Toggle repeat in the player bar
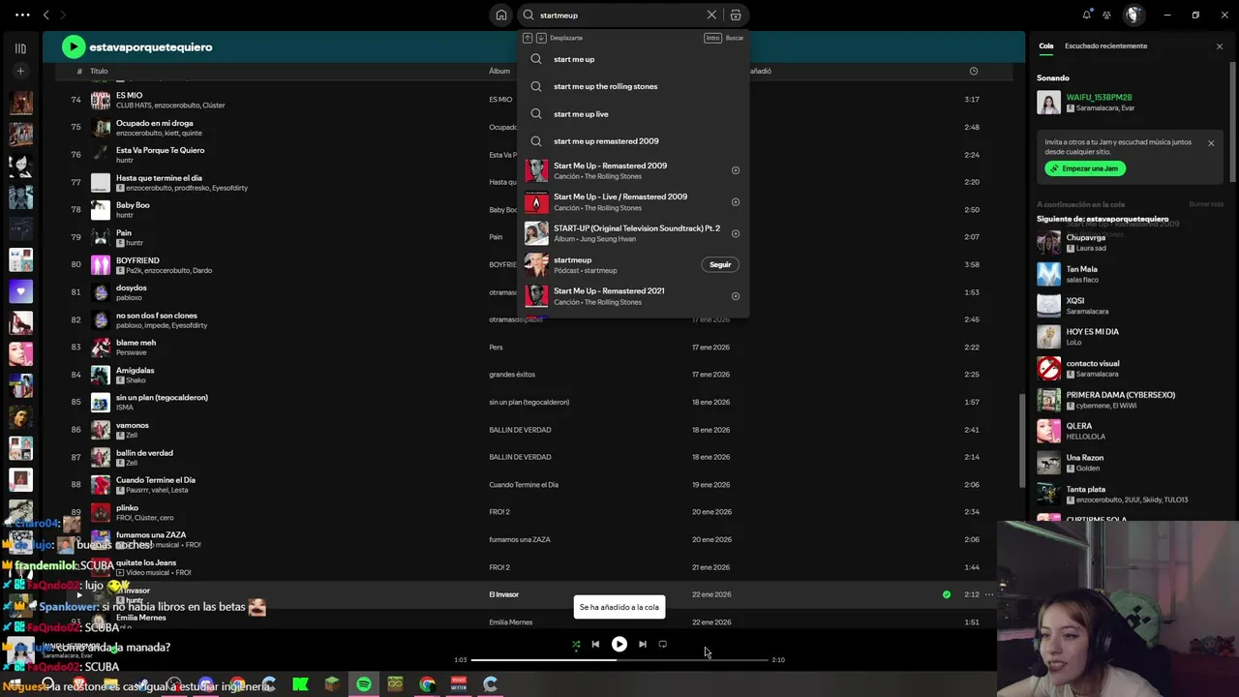 point(663,644)
